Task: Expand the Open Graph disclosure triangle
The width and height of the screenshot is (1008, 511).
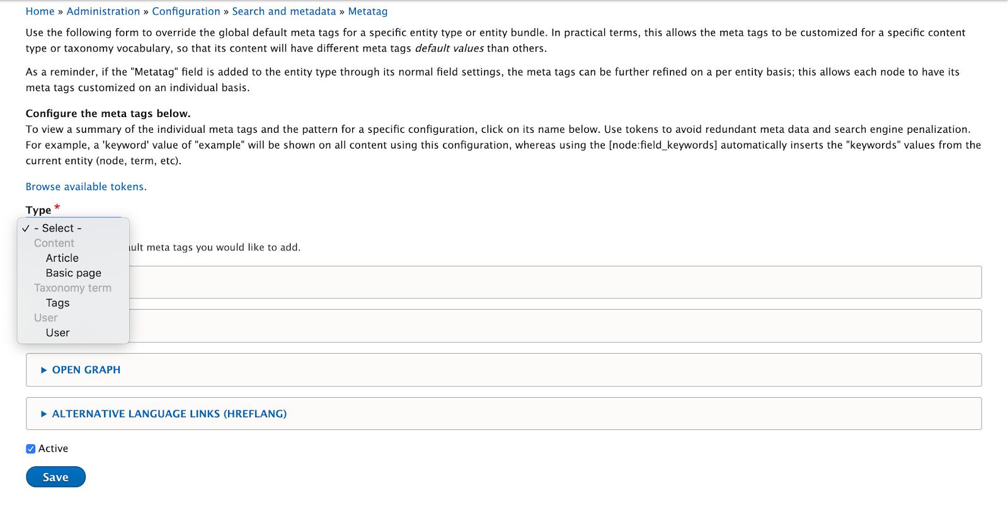Action: 43,370
